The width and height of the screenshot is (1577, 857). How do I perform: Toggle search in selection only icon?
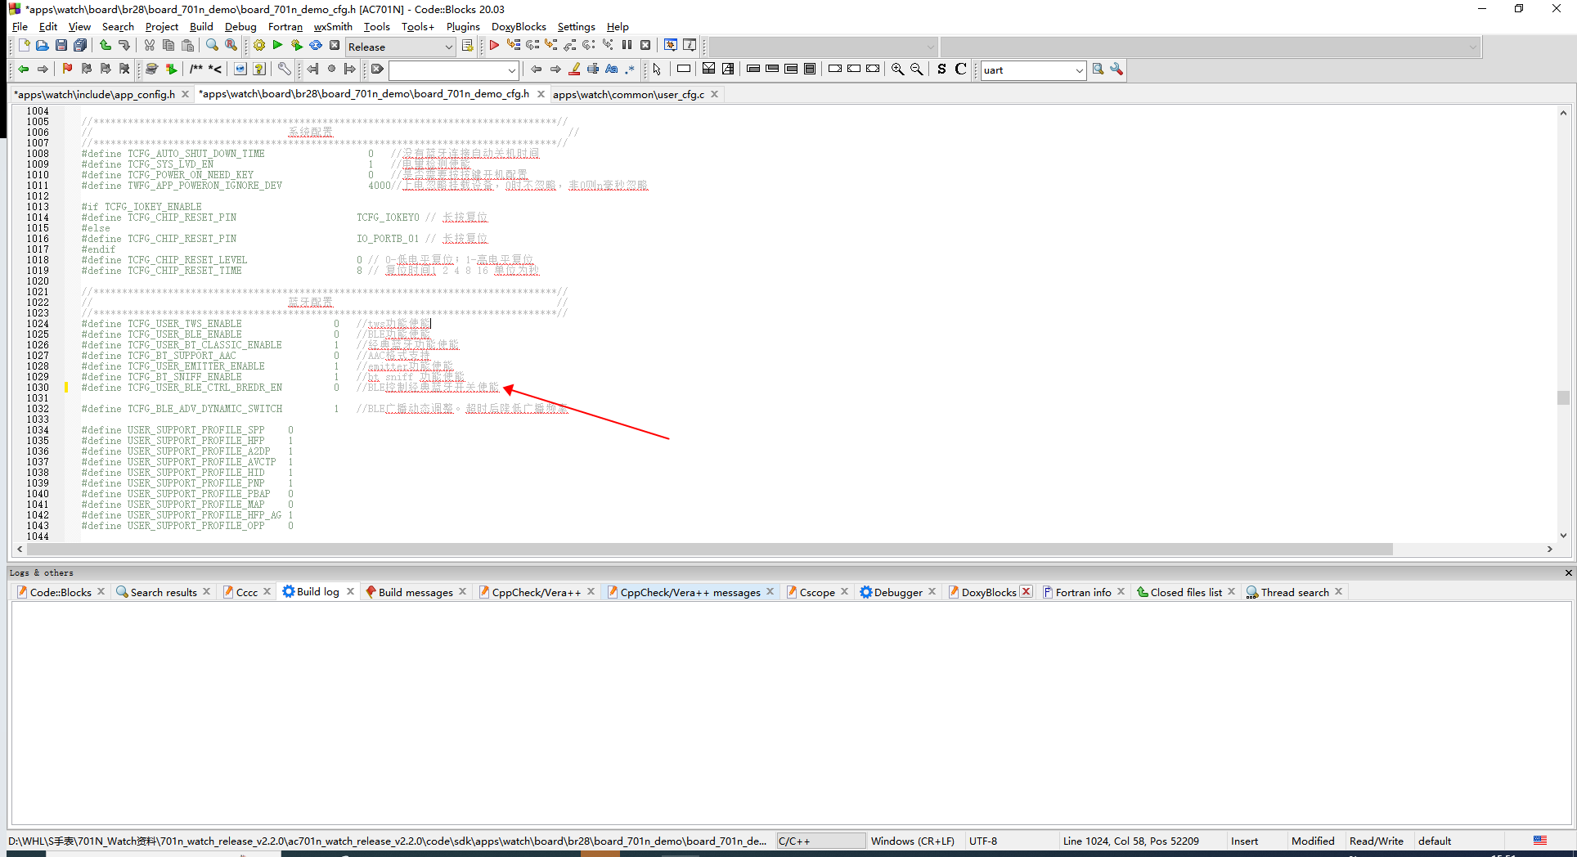pyautogui.click(x=592, y=70)
